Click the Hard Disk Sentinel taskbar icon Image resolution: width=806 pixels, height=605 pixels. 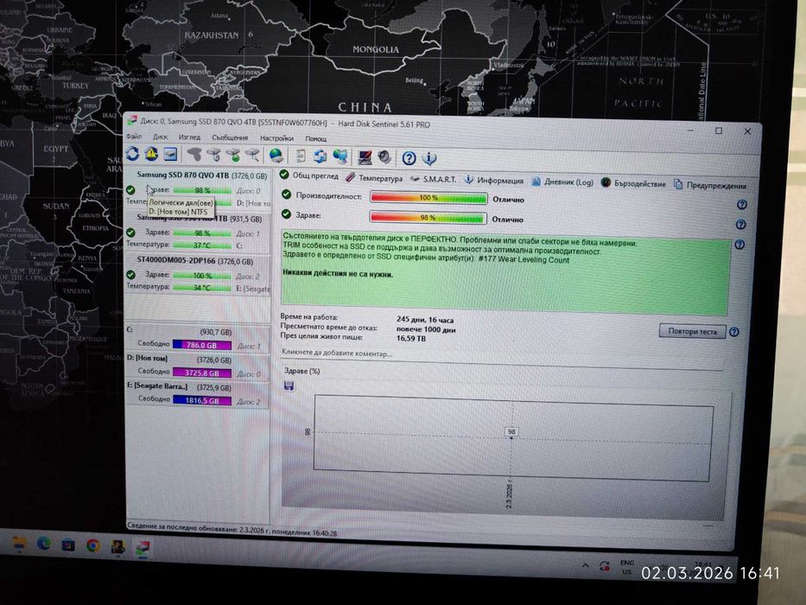coord(143,547)
